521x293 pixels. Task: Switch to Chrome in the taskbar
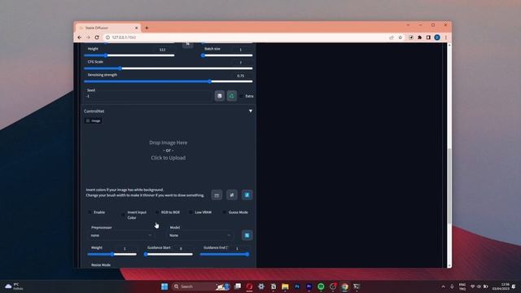(x=345, y=286)
